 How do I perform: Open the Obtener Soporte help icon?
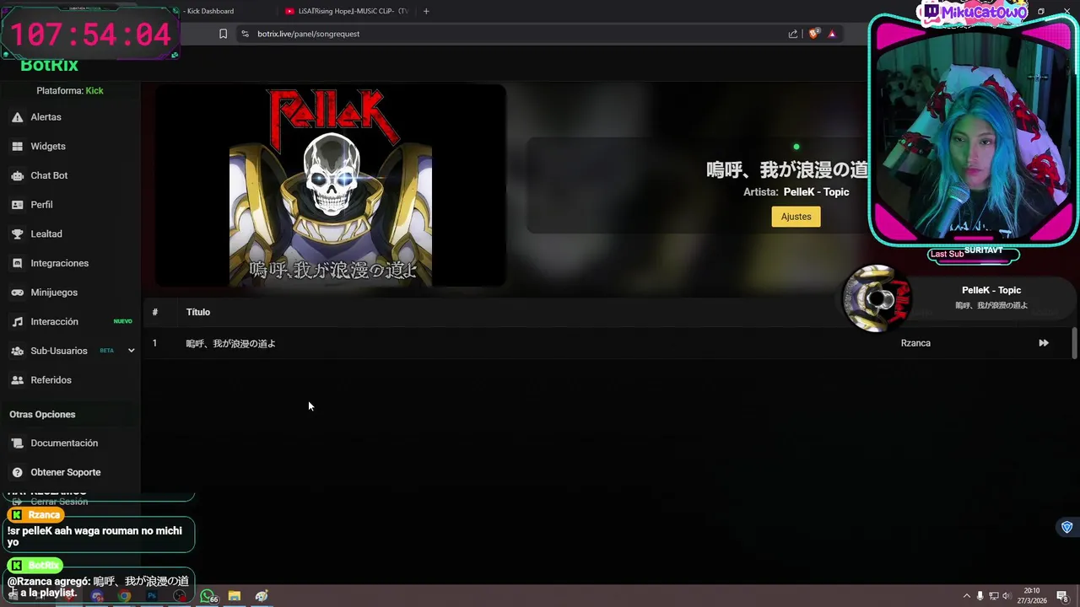click(x=17, y=472)
